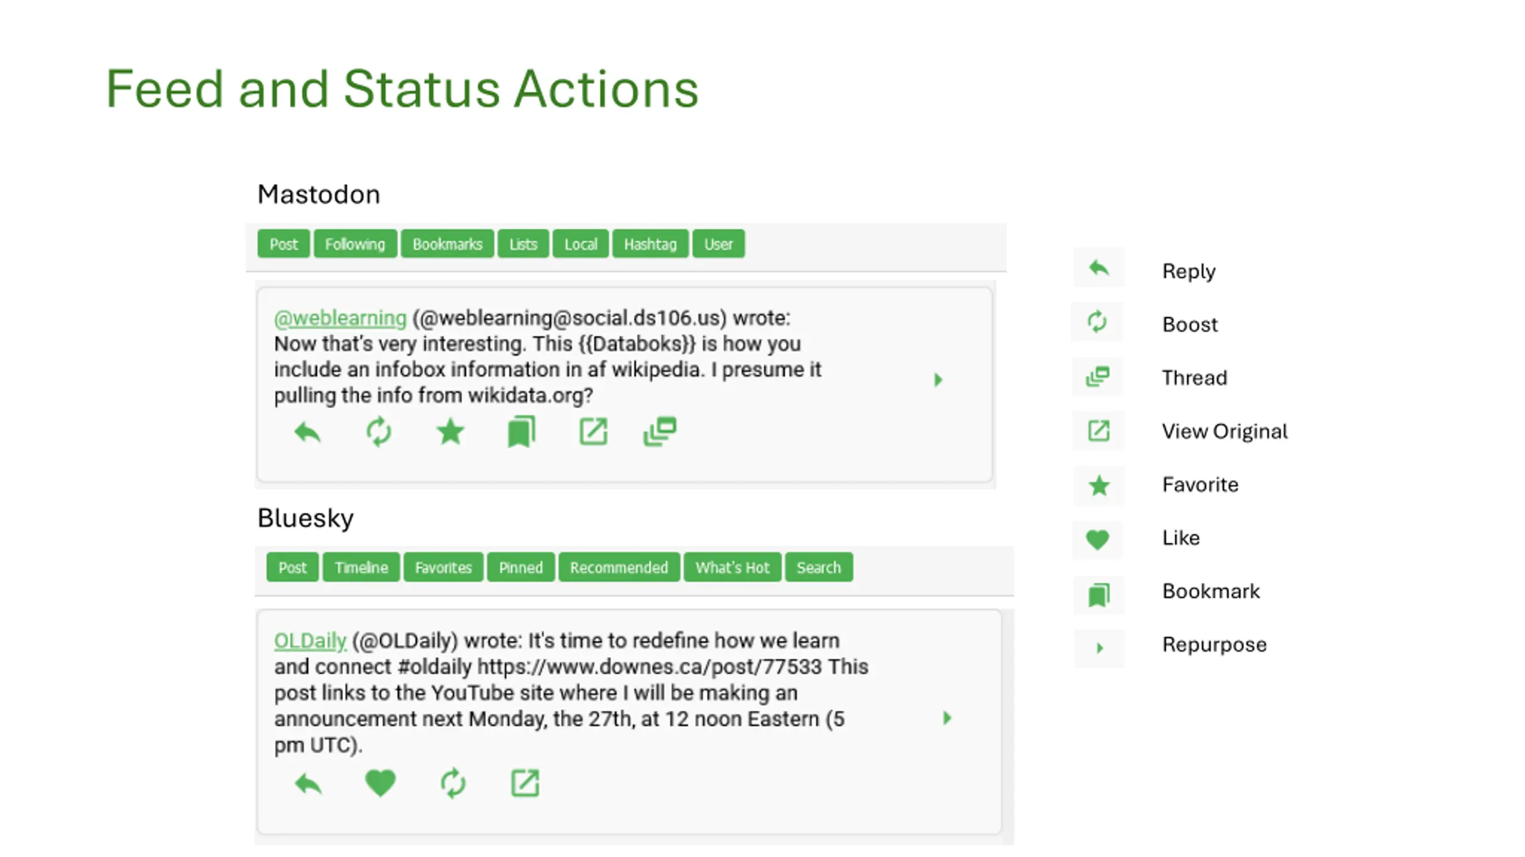Reply to the OLDaily Bluesky post
The width and height of the screenshot is (1525, 857).
308,784
